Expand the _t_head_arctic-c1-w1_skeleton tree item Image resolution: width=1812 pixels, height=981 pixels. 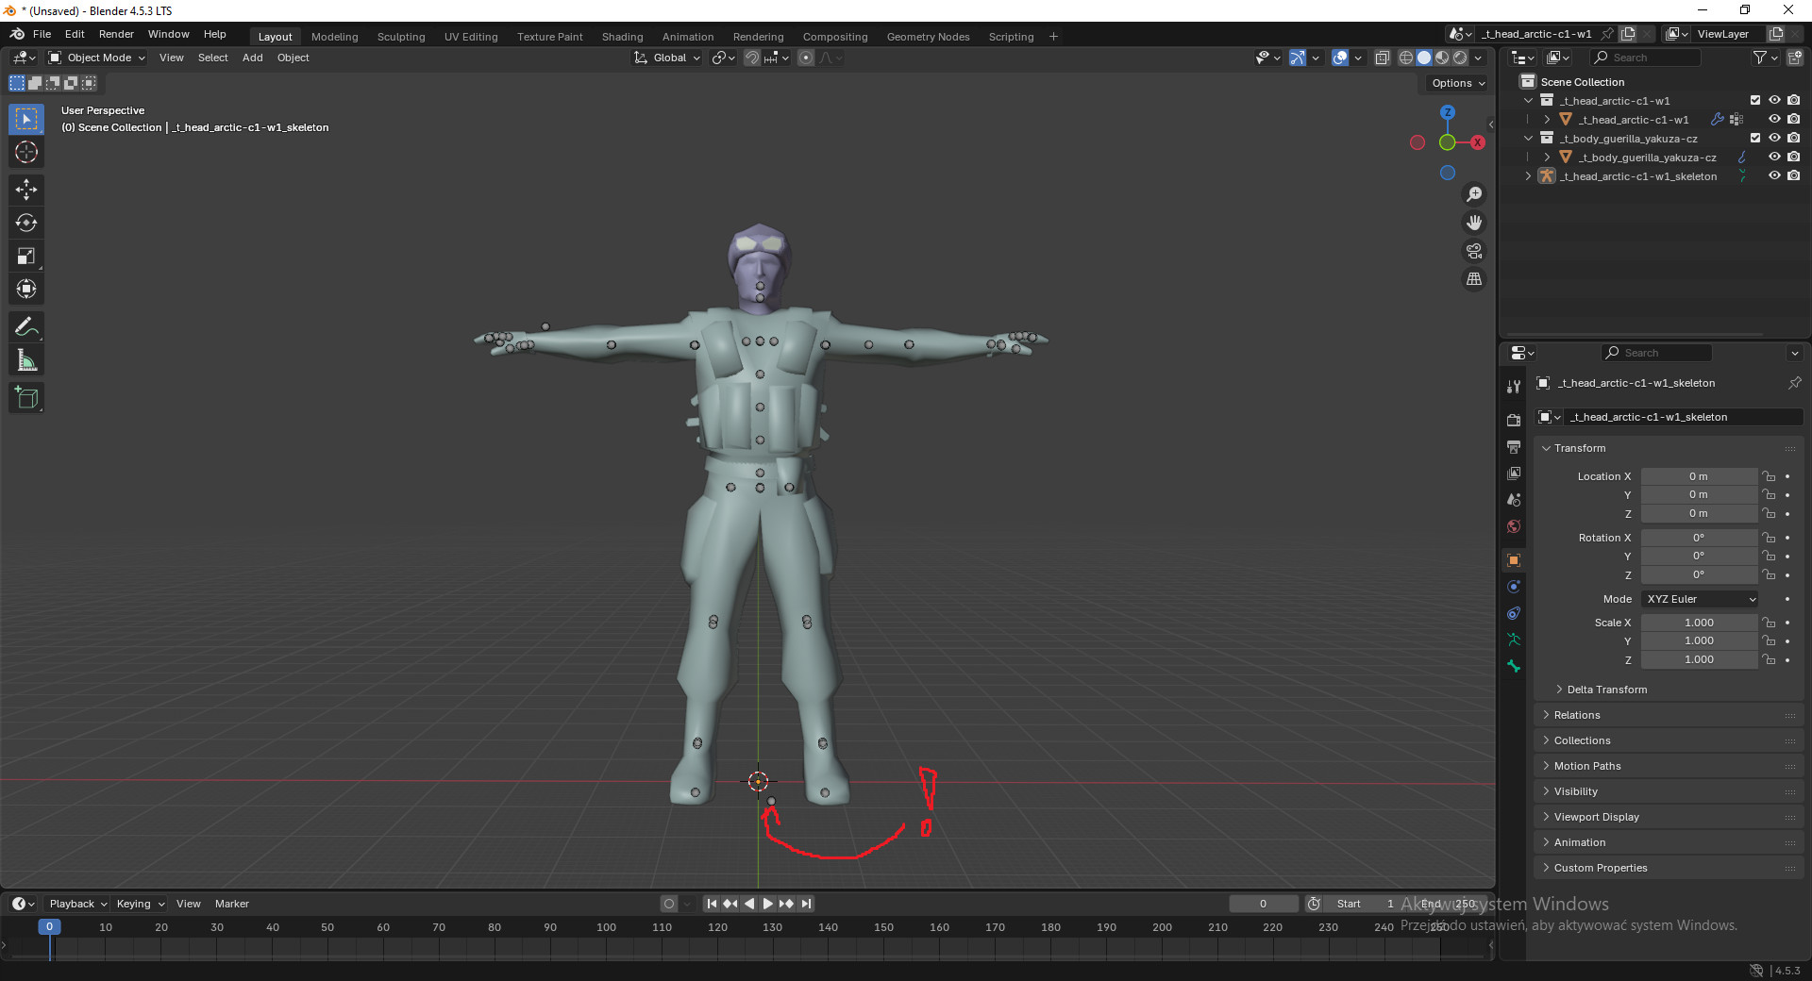point(1529,176)
